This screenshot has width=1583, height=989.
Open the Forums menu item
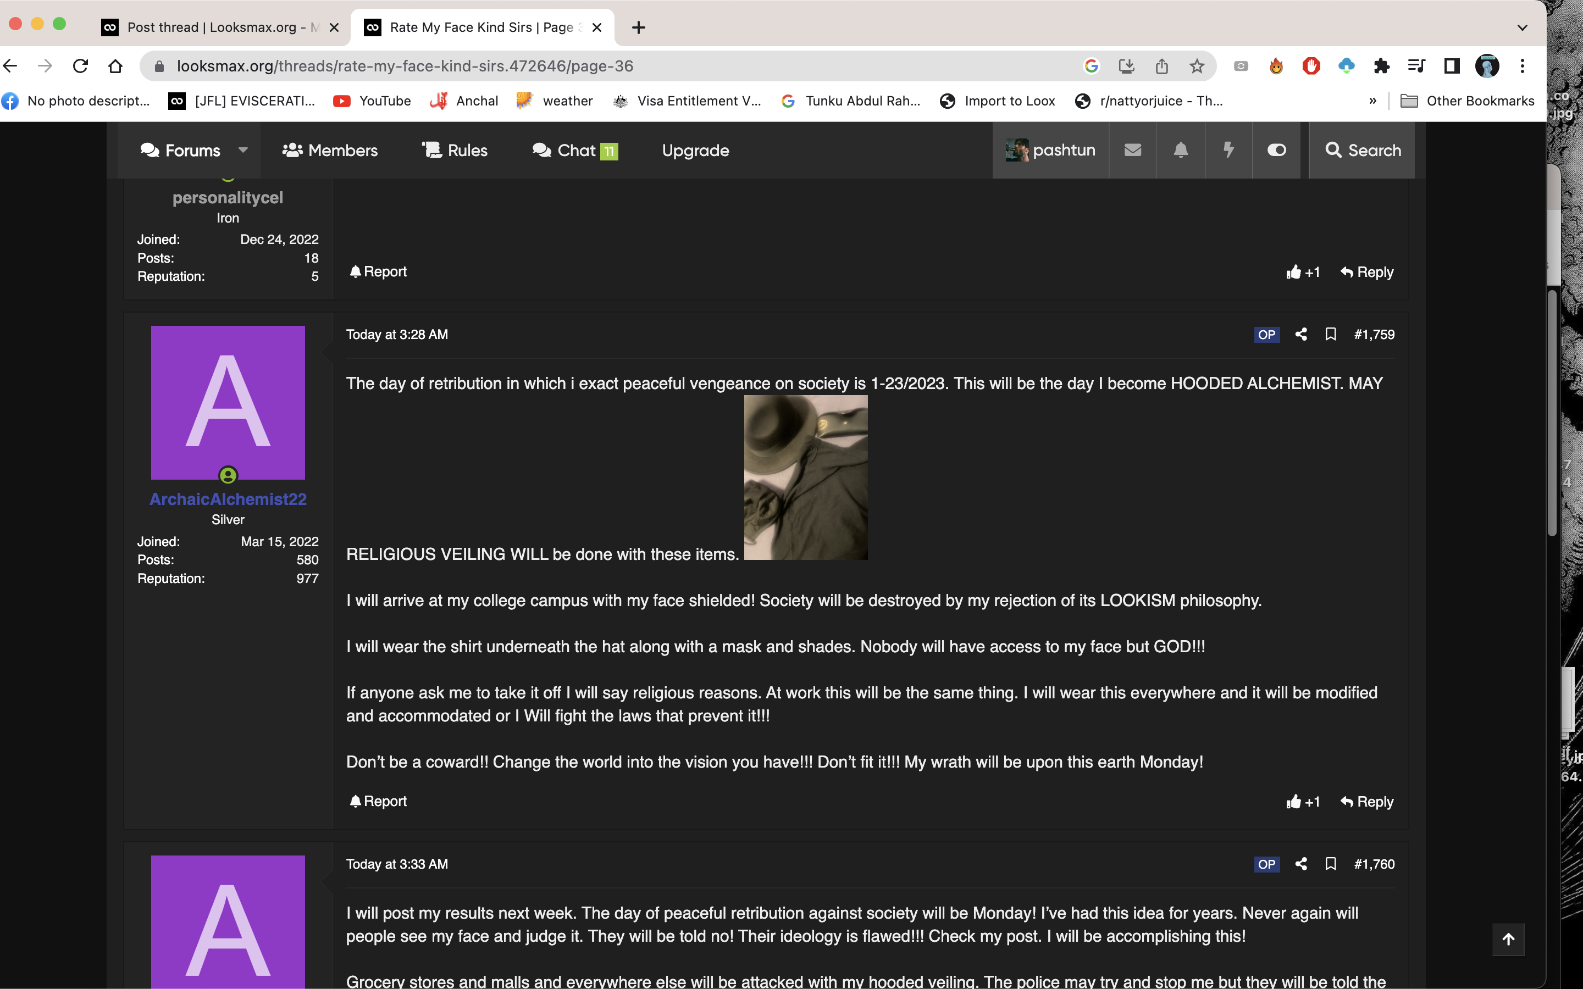coord(180,151)
